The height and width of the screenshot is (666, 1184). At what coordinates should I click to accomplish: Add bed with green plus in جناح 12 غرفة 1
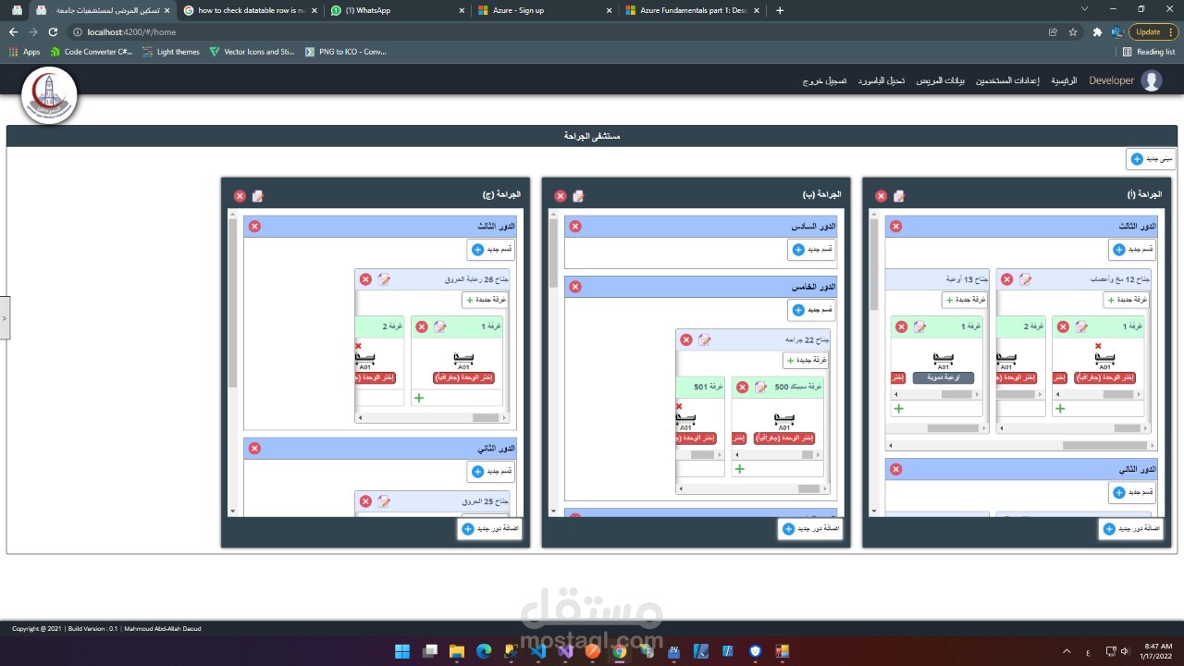click(x=1060, y=408)
